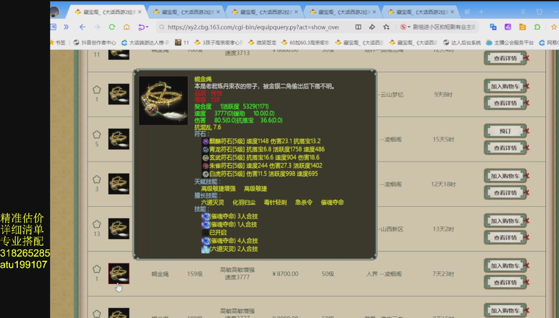Click the profile avatar in the tab bar

(55, 12)
